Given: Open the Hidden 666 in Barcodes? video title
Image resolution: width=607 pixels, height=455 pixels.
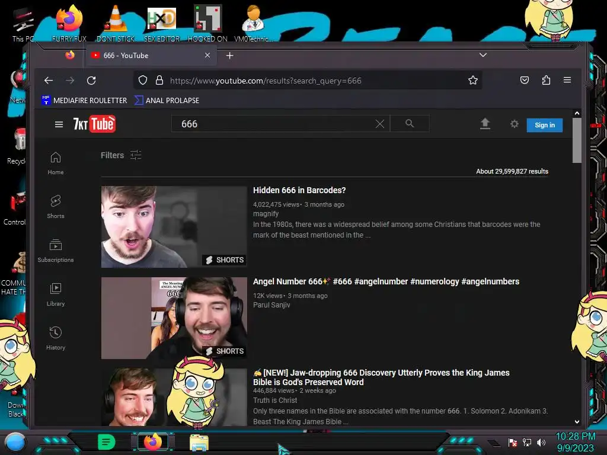Looking at the screenshot, I should click(x=299, y=190).
